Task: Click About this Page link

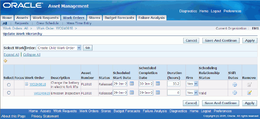Action: coord(13,116)
